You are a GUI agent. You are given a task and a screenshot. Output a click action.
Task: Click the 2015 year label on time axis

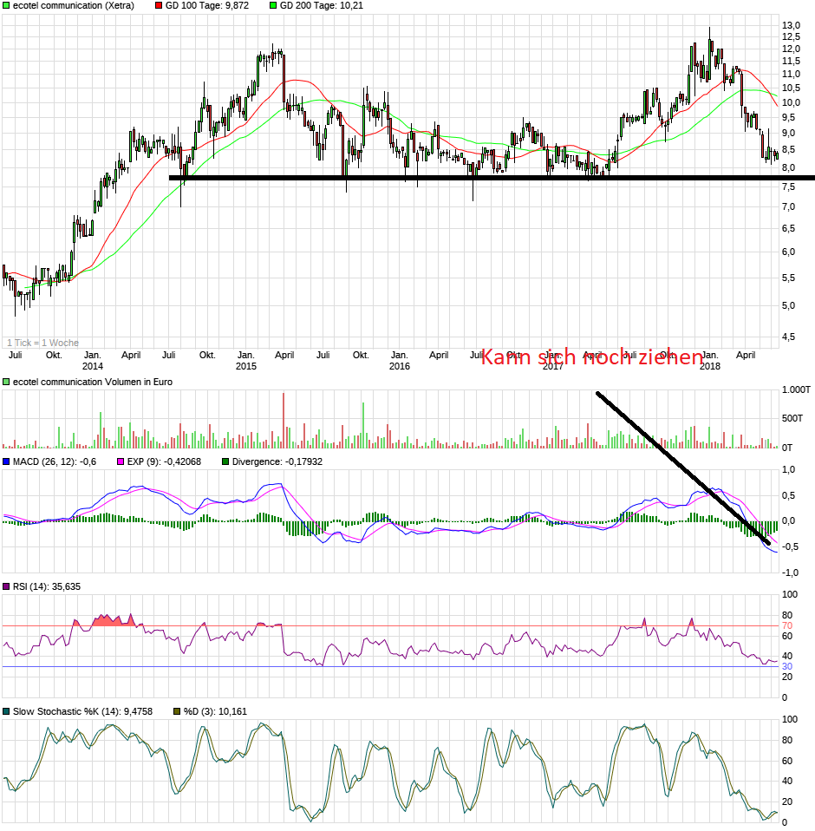[246, 366]
